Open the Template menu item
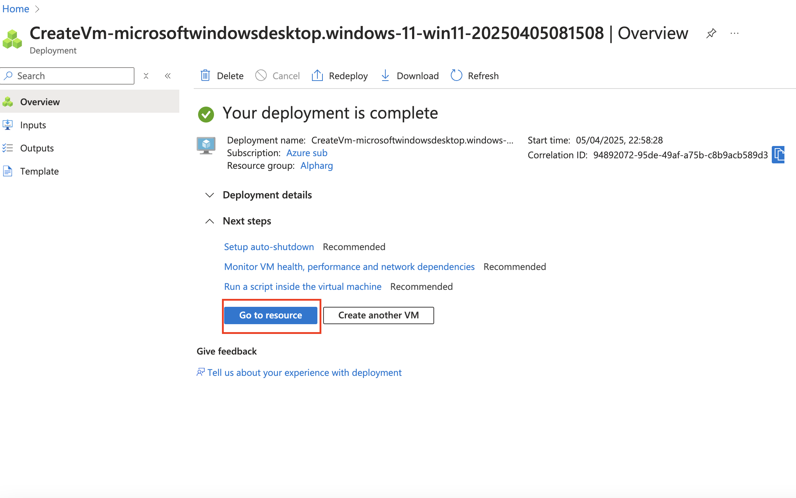This screenshot has width=796, height=498. click(90, 171)
